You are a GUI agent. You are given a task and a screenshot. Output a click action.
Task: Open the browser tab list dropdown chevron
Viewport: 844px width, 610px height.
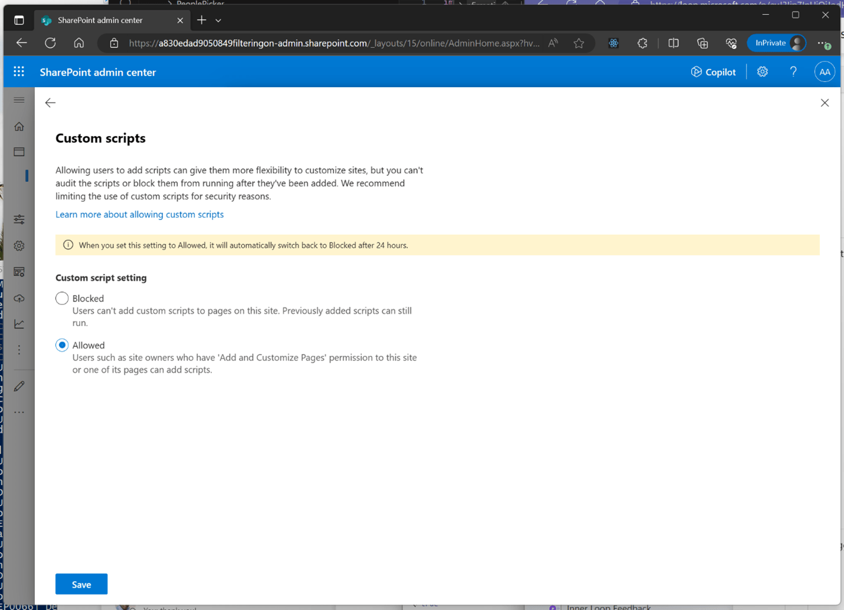click(218, 21)
